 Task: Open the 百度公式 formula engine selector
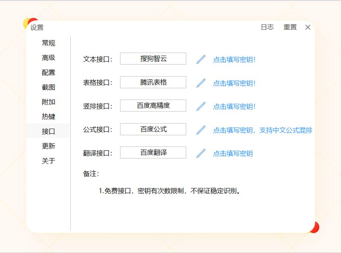[x=153, y=129]
